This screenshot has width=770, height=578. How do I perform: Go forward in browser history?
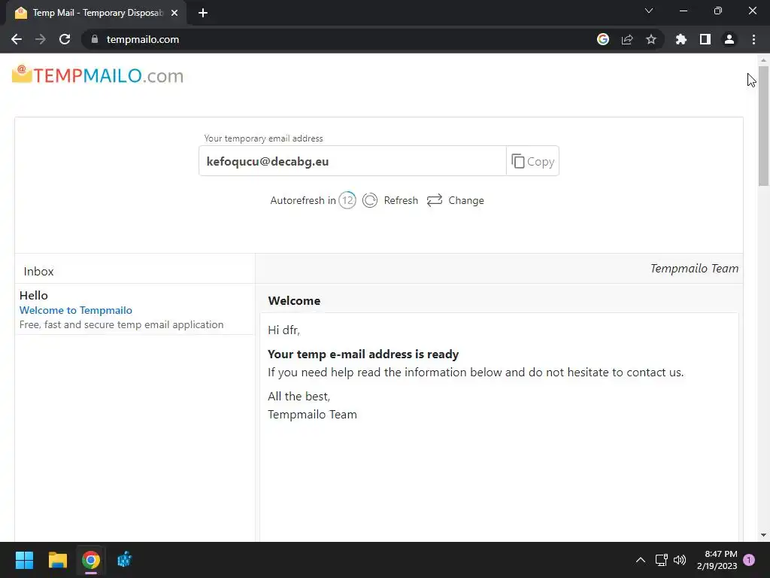point(41,39)
